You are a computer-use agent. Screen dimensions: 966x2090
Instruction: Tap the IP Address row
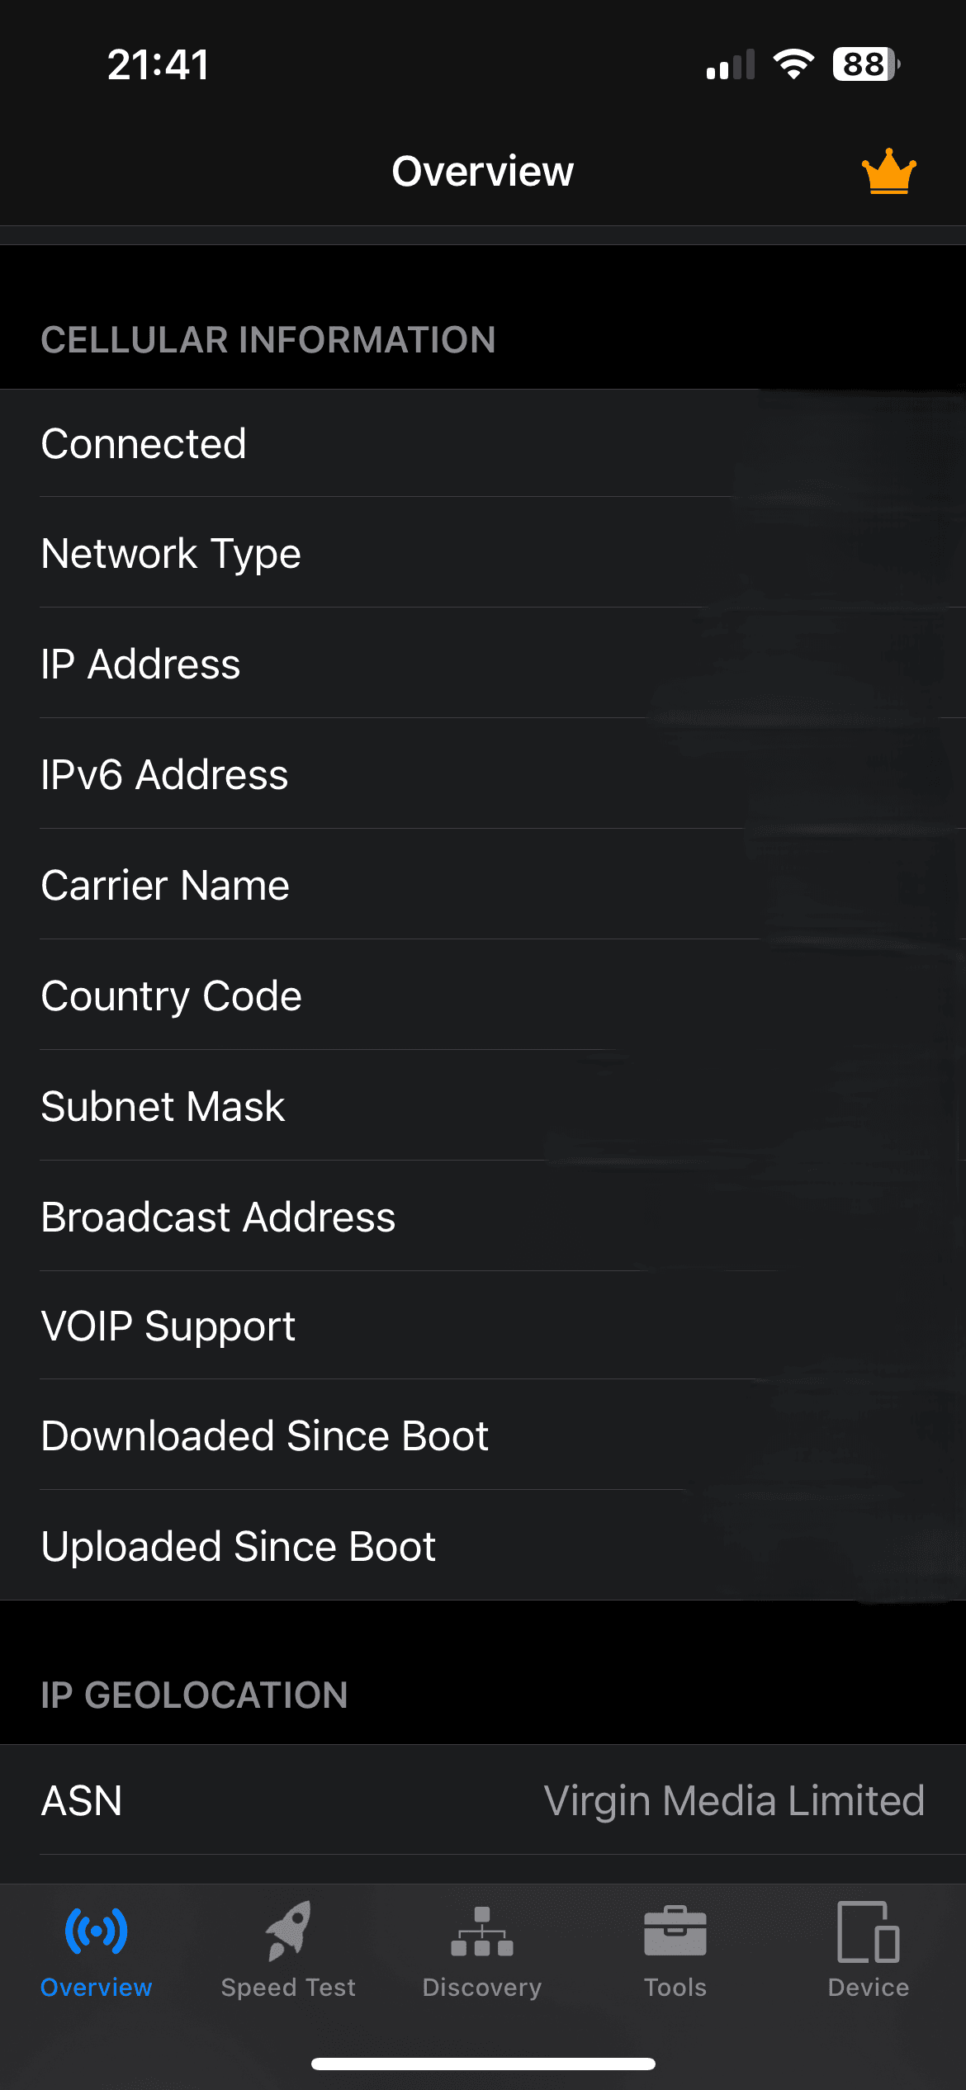[x=483, y=664]
